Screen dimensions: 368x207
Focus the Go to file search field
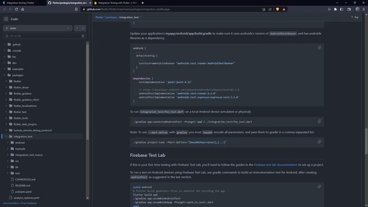[44, 36]
